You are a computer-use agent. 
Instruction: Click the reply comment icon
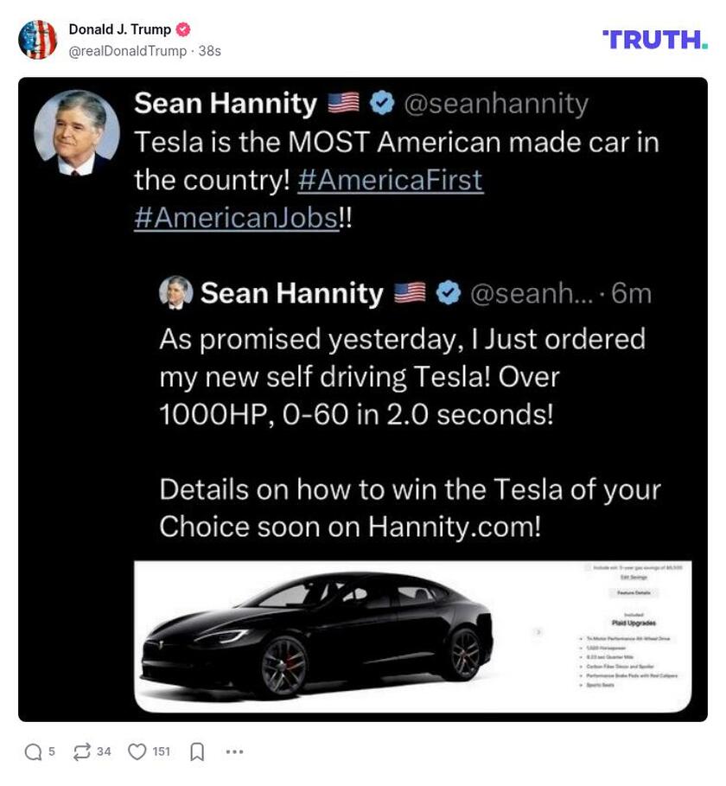[x=33, y=752]
